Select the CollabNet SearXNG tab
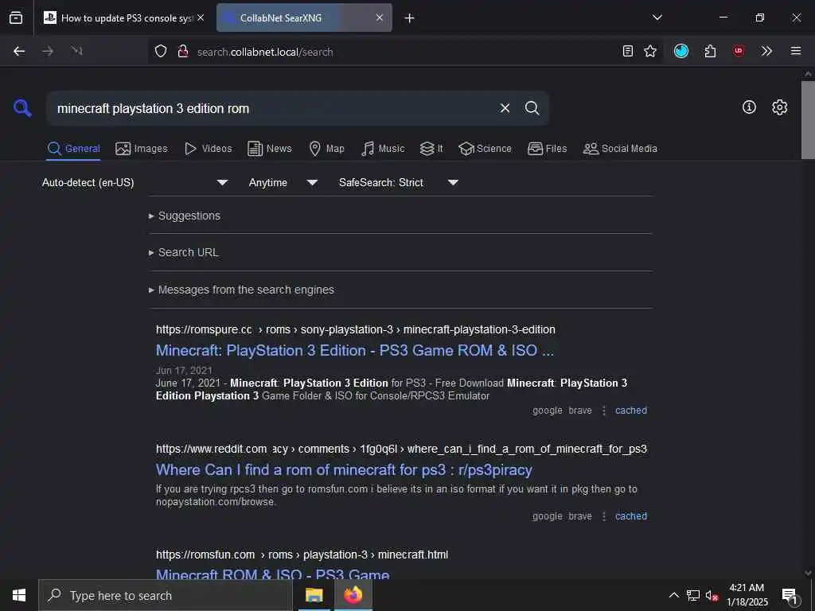This screenshot has height=611, width=815. click(304, 18)
